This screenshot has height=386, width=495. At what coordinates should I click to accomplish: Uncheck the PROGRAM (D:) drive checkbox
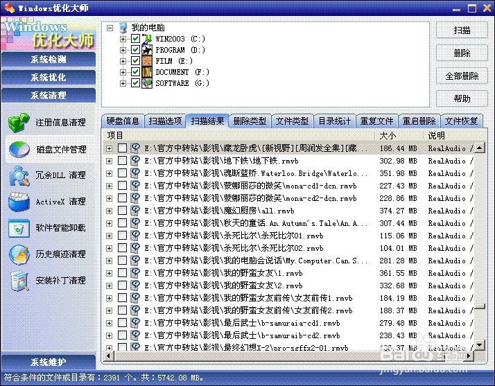pyautogui.click(x=135, y=50)
